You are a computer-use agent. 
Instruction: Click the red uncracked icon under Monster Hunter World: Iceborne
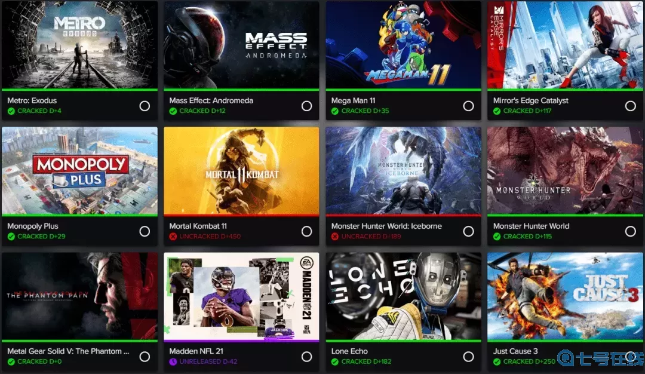click(335, 237)
